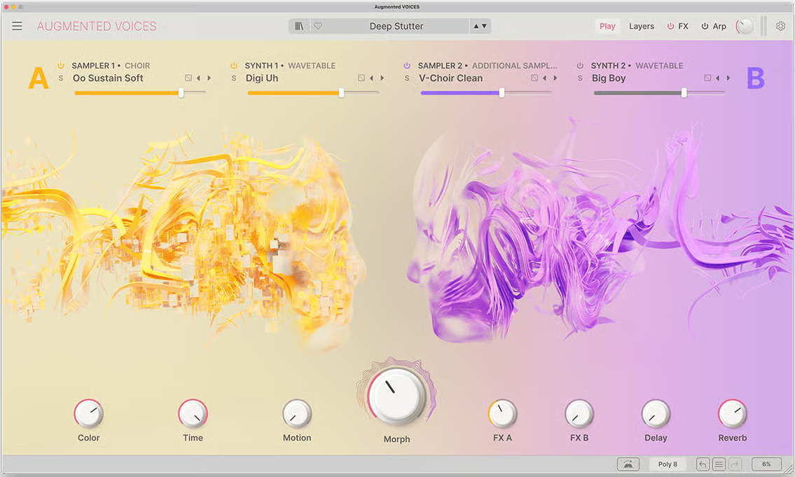Image resolution: width=795 pixels, height=477 pixels.
Task: Toggle Sampler 2 power button
Action: pyautogui.click(x=407, y=65)
